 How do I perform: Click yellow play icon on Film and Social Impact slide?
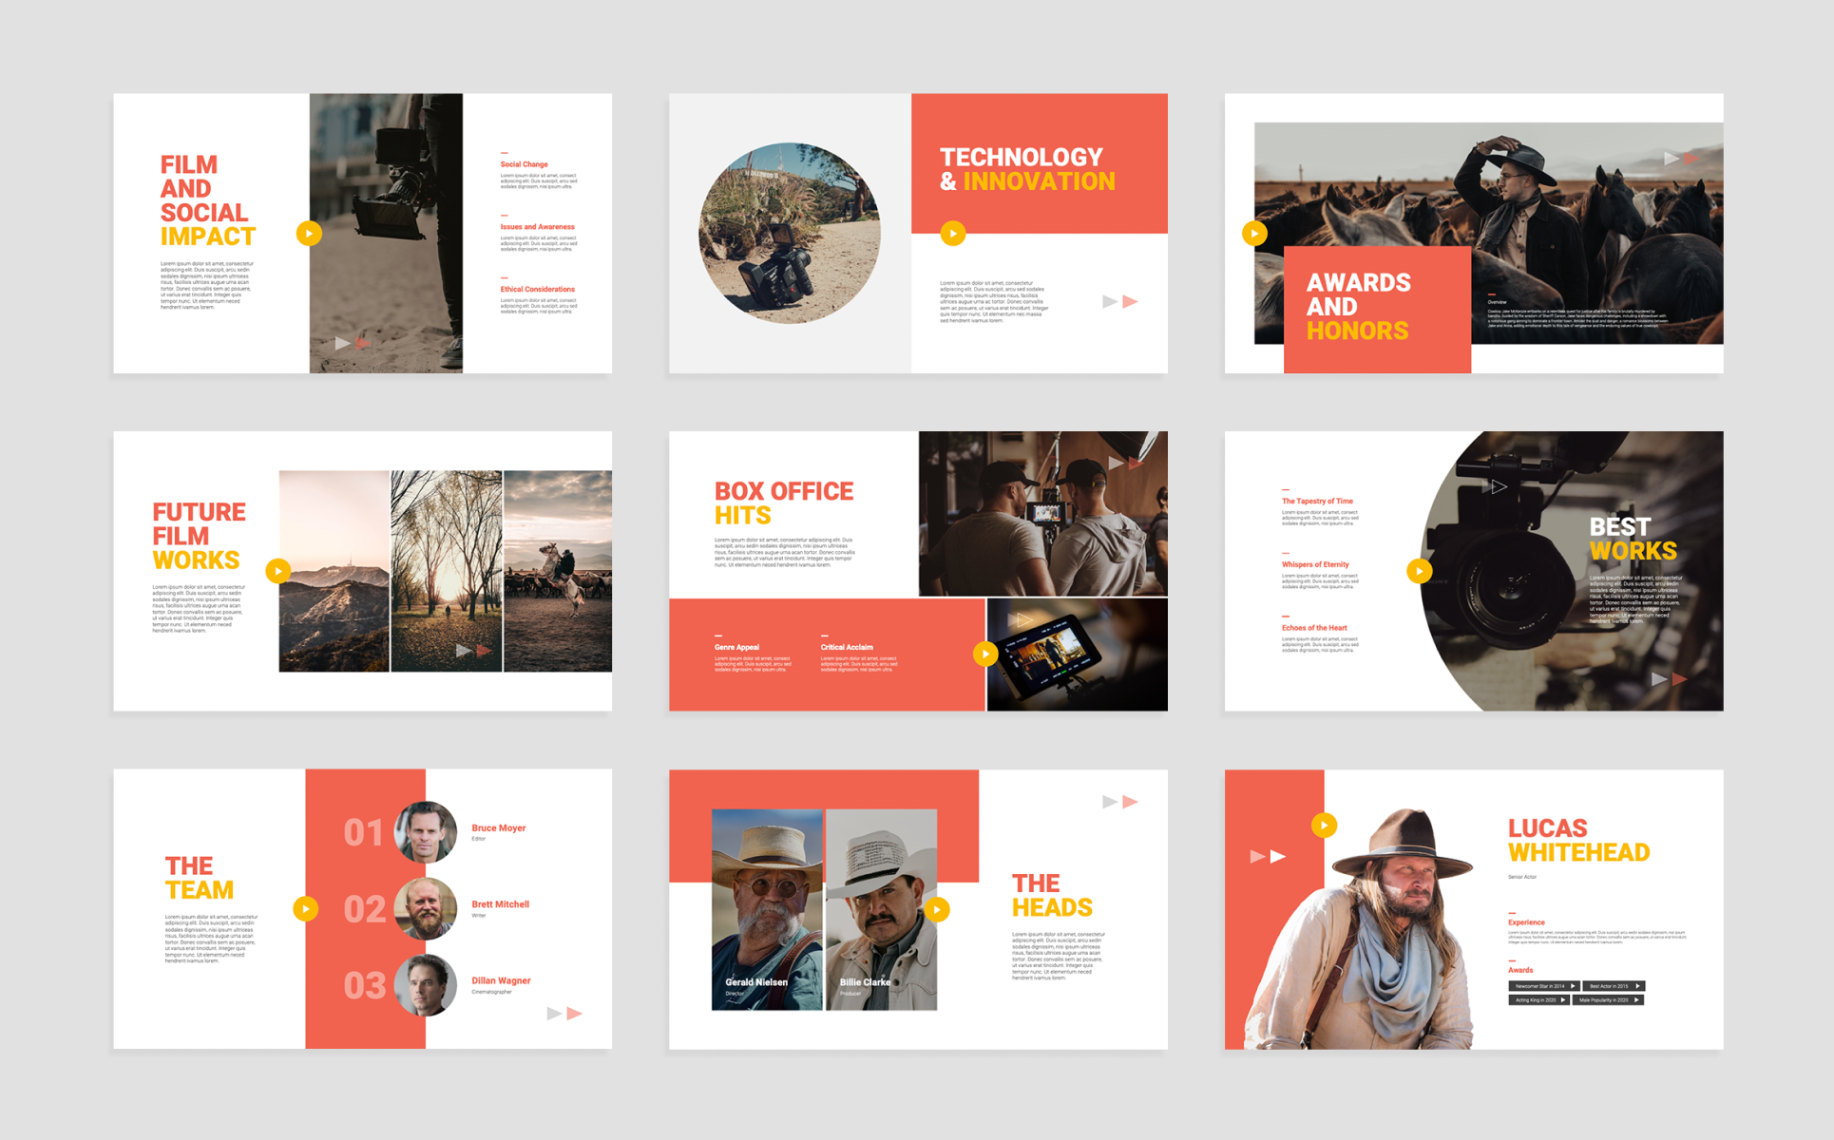pyautogui.click(x=309, y=234)
